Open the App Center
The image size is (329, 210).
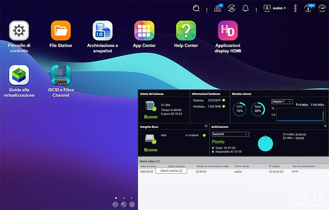144,31
